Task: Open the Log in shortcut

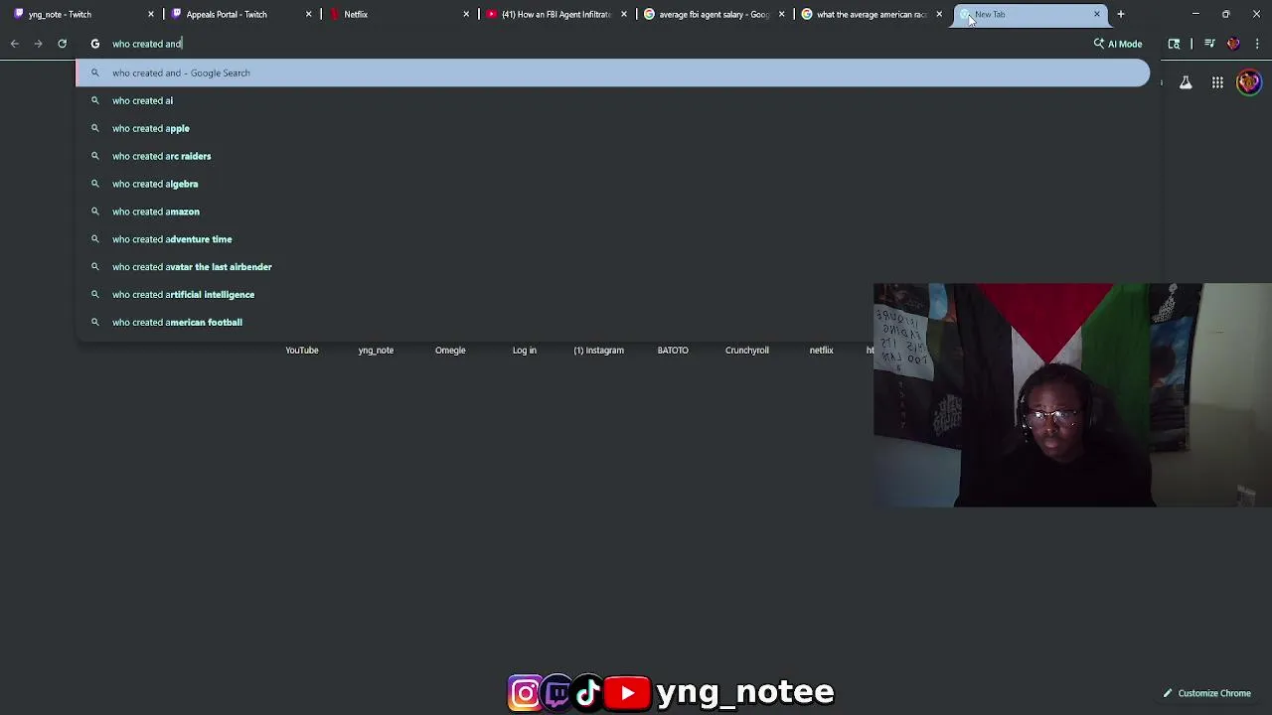Action: click(525, 351)
